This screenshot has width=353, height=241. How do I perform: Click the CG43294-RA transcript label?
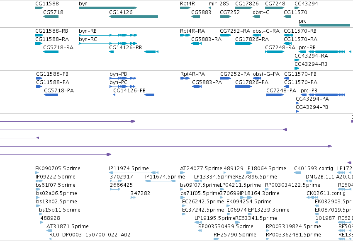click(311, 56)
